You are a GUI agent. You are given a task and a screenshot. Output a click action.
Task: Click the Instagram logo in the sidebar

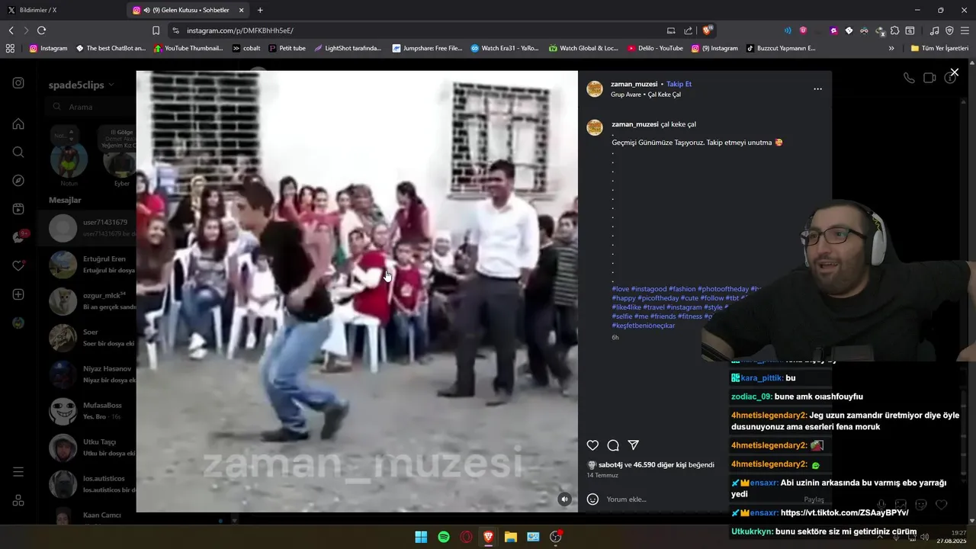click(18, 83)
